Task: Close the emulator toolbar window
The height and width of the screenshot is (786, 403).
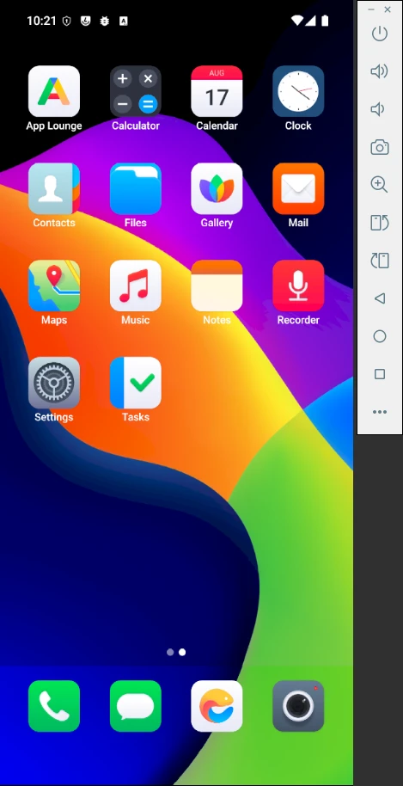Action: point(388,9)
